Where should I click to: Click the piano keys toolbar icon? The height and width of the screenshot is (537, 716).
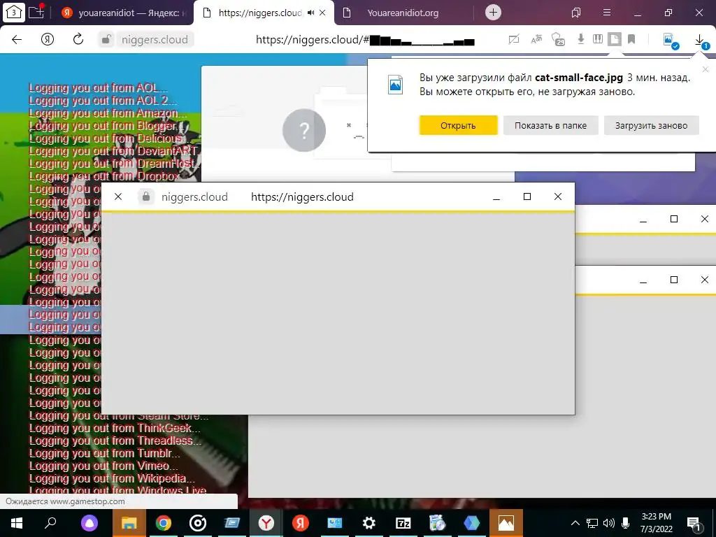598,39
